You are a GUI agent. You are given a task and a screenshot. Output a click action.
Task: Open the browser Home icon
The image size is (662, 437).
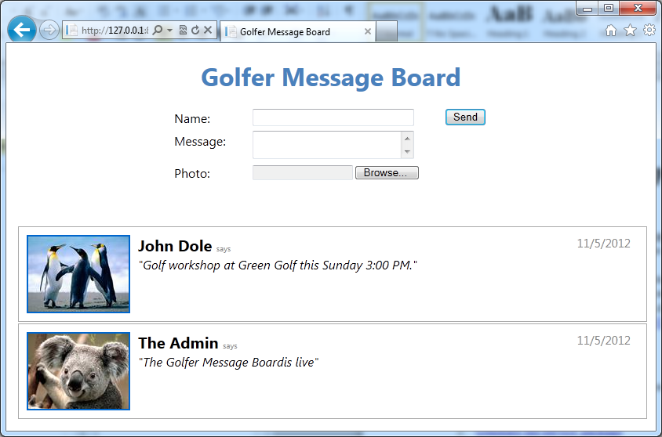[x=610, y=31]
